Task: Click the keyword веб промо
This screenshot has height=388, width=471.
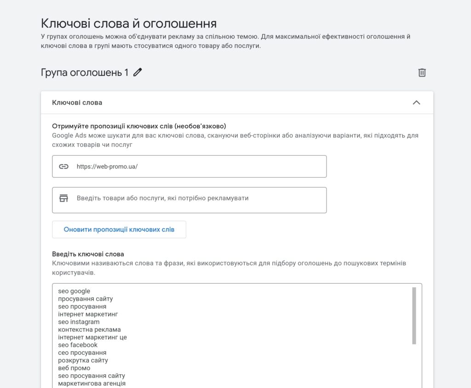Action: (74, 368)
